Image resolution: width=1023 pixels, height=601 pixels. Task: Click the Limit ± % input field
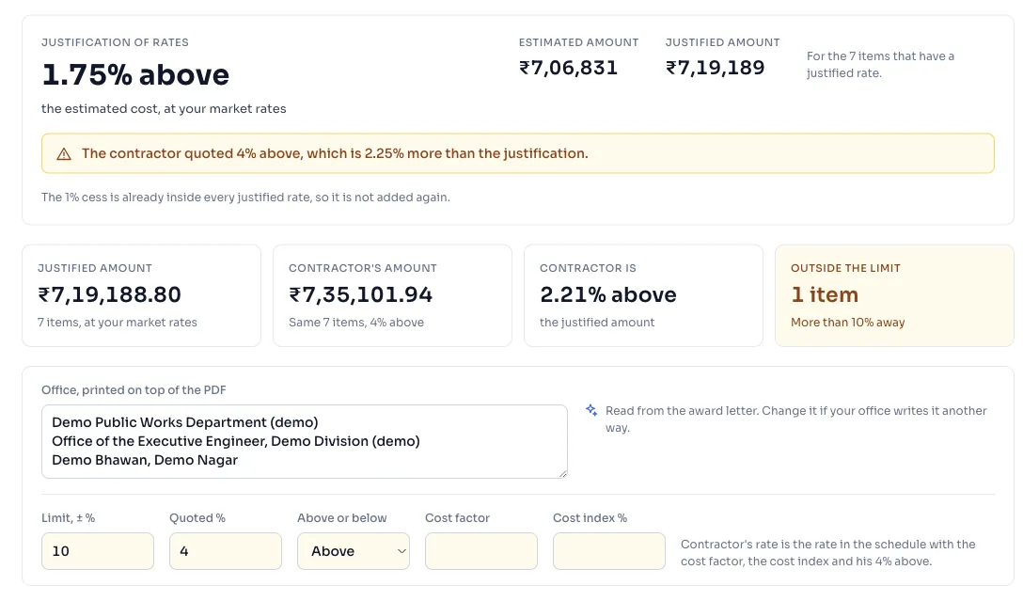click(x=98, y=551)
